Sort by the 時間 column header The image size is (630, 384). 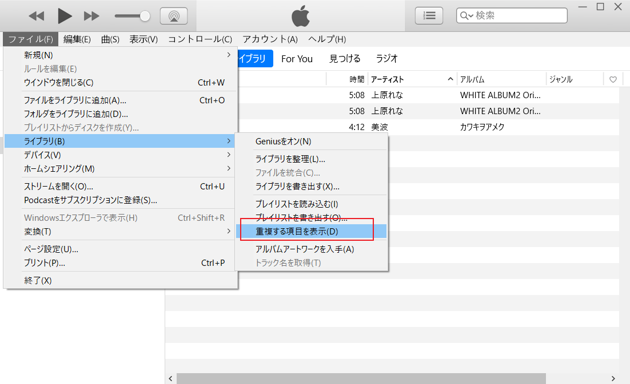[x=357, y=79]
